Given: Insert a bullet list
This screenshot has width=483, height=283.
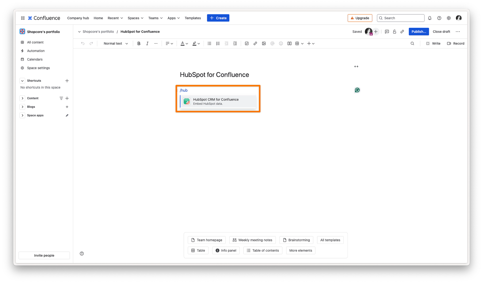Looking at the screenshot, I should (209, 43).
